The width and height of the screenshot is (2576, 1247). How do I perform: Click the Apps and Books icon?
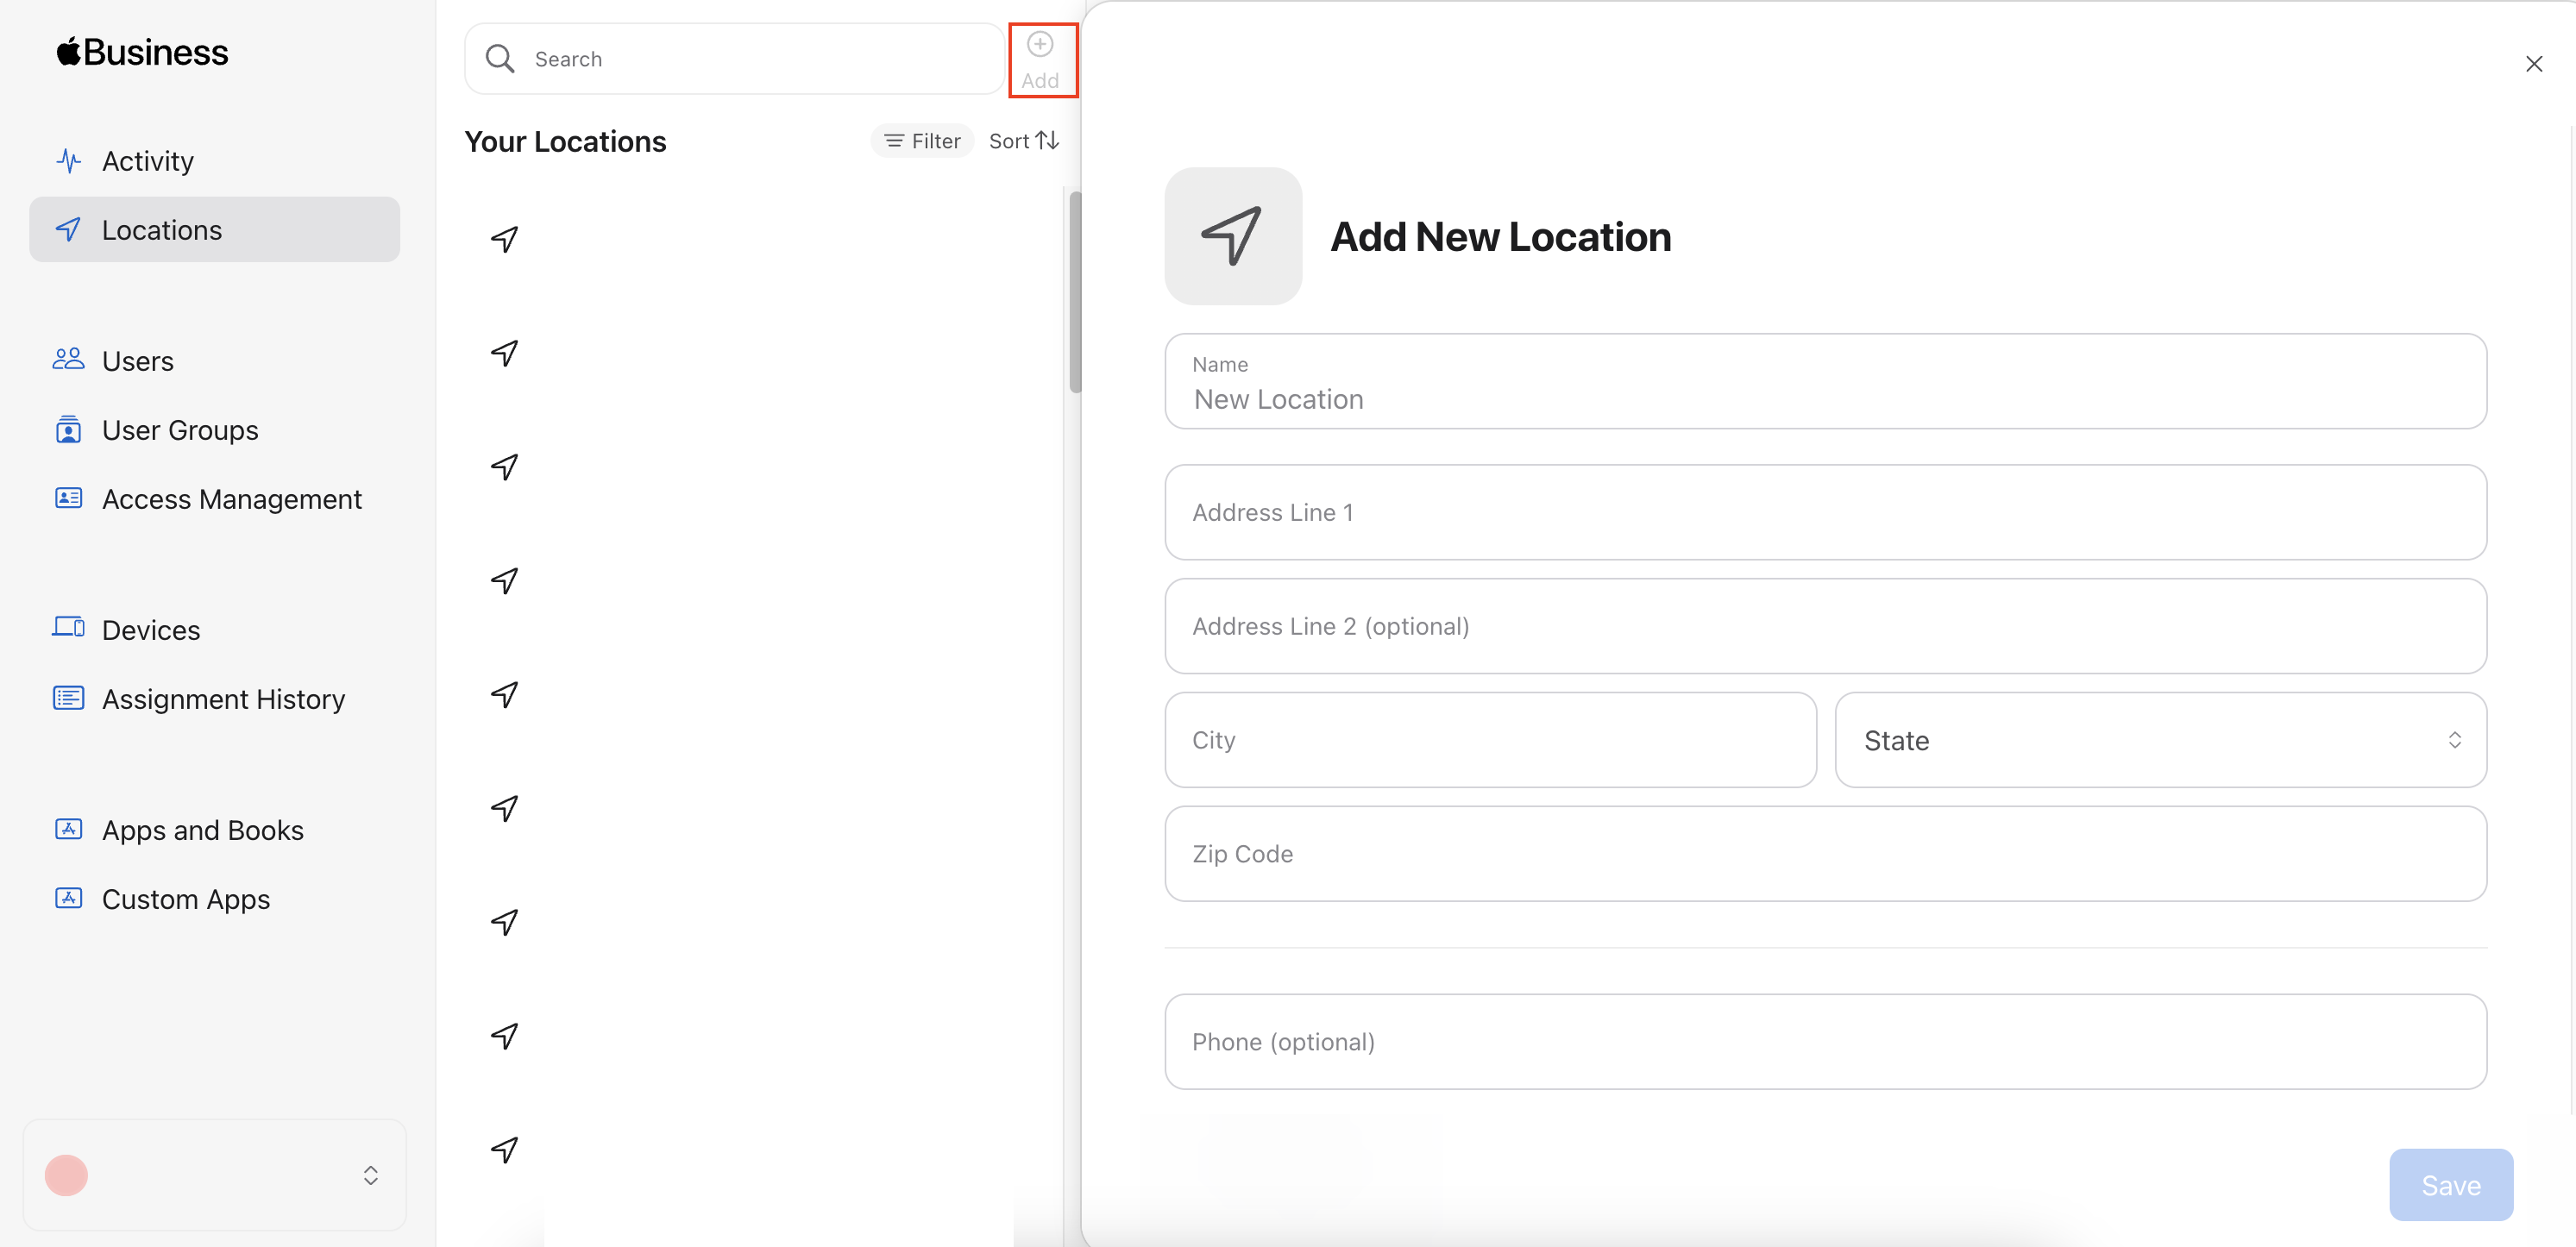[x=68, y=829]
